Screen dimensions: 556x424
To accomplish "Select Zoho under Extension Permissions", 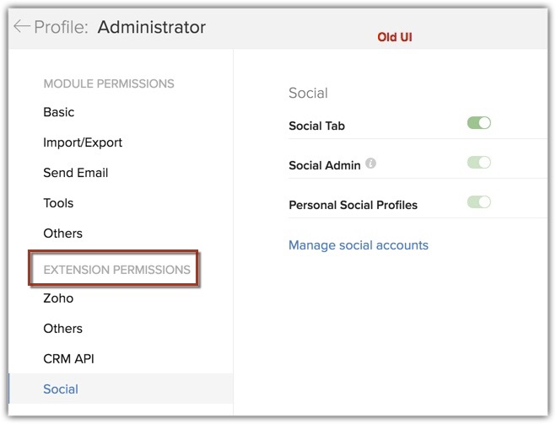I will point(58,298).
